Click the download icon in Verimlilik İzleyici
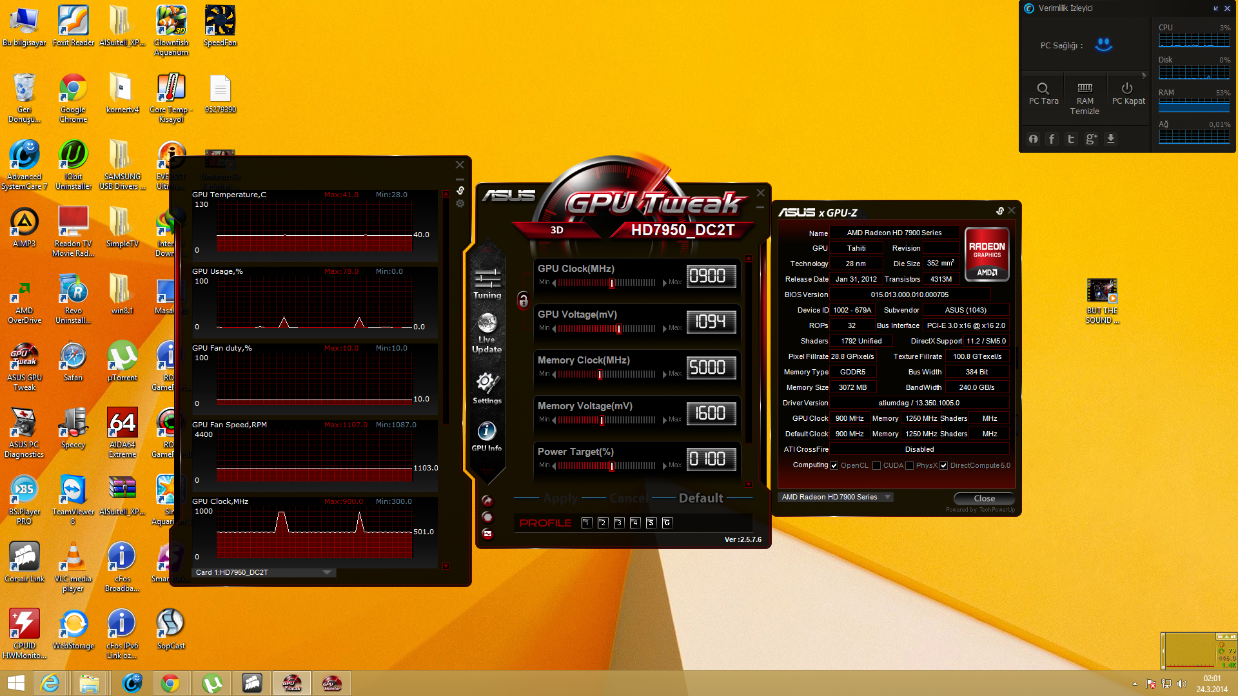The image size is (1238, 696). (x=1110, y=139)
